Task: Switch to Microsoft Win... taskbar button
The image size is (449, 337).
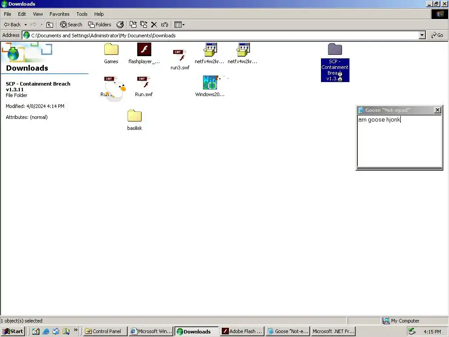Action: pos(151,331)
